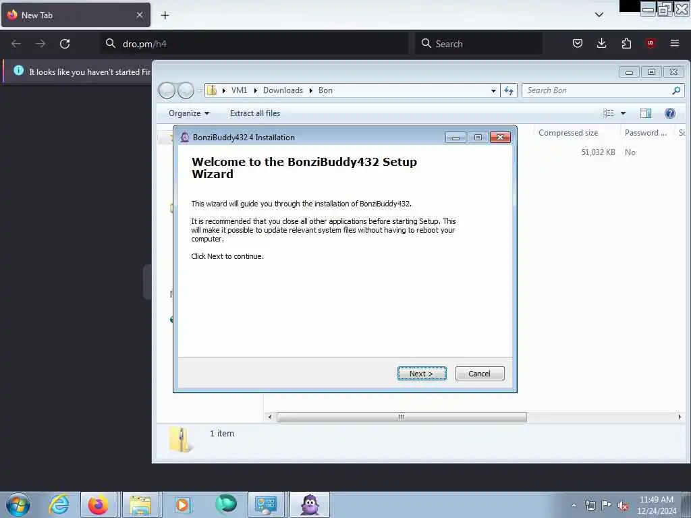The height and width of the screenshot is (518, 691).
Task: Click the Firefox Search box
Action: (479, 44)
